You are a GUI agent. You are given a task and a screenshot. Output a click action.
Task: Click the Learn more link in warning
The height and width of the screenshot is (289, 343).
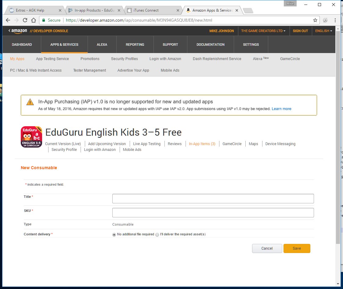coord(281,109)
